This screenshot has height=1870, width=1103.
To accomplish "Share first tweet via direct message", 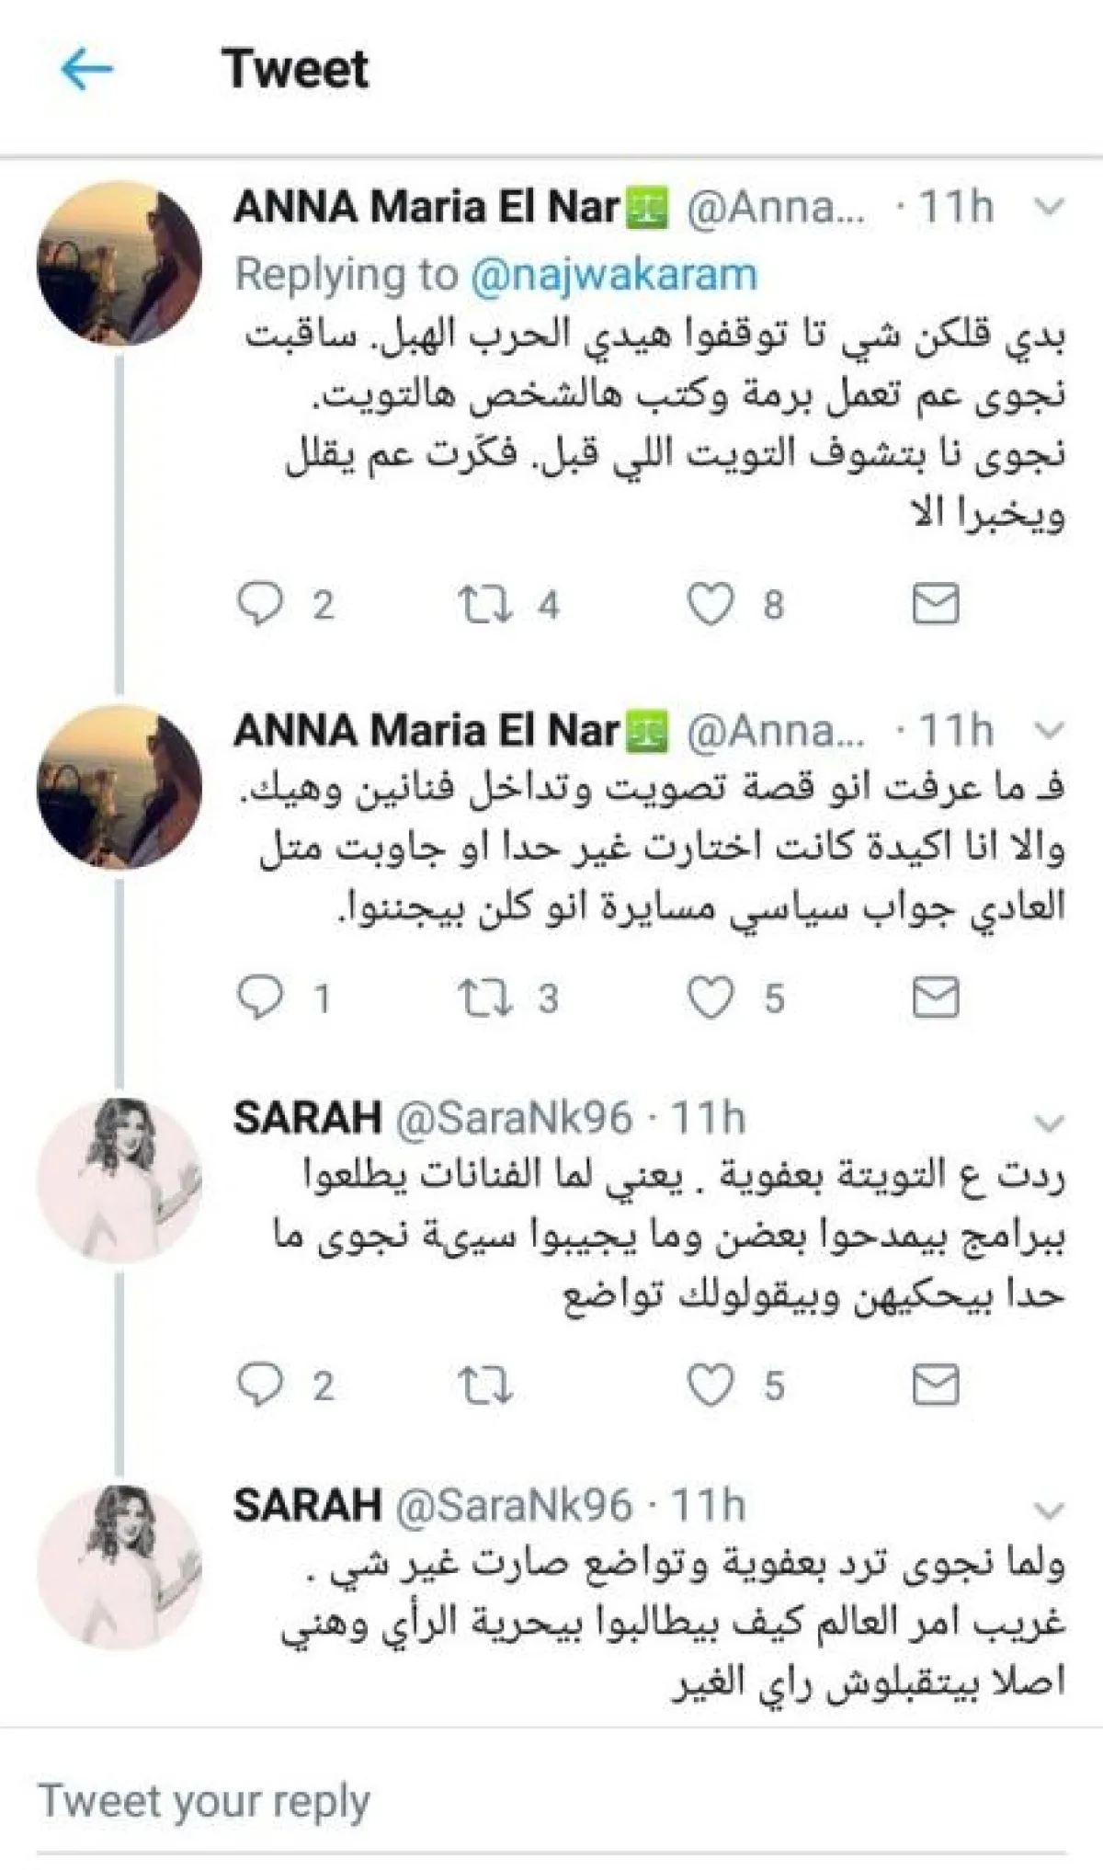I will pyautogui.click(x=935, y=605).
